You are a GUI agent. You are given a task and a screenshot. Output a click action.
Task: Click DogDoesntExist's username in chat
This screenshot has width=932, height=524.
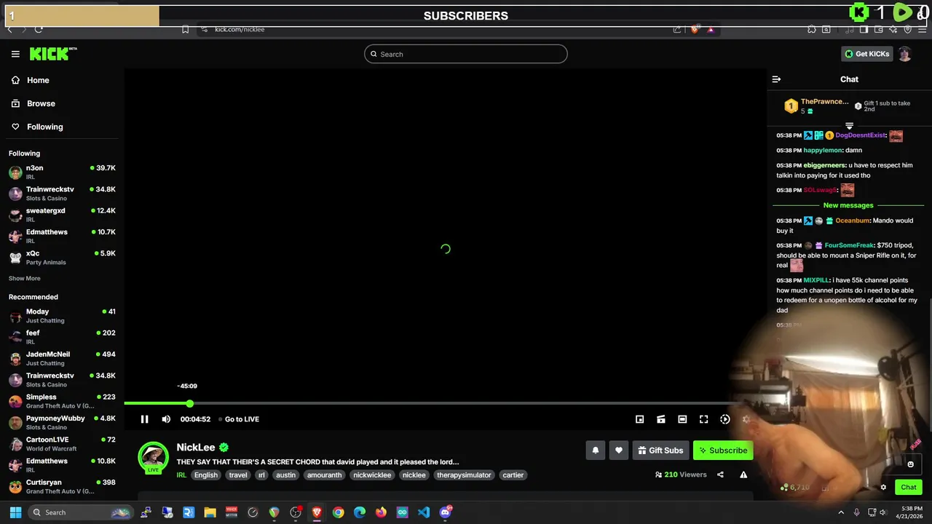861,135
